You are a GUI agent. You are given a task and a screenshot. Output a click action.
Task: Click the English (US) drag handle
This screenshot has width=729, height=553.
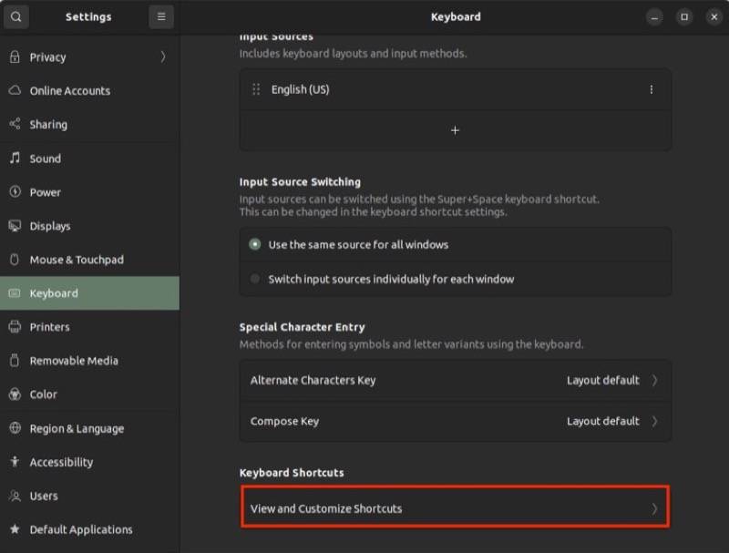[254, 89]
